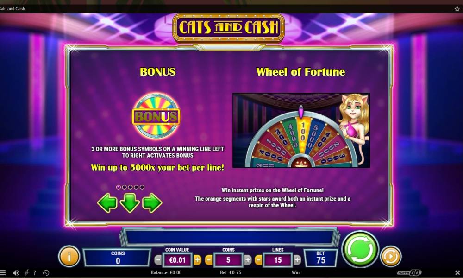Open the hamburger menu
The width and height of the screenshot is (463, 278).
[3, 273]
